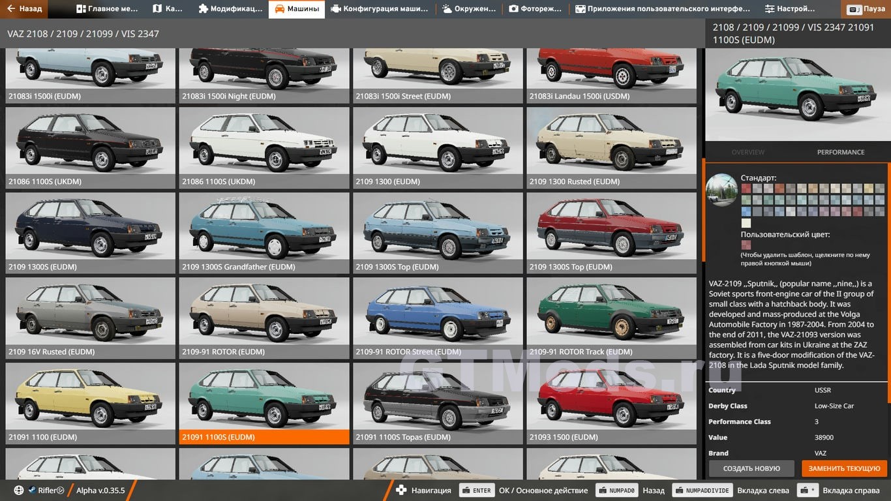Select the 2109 1300 Rusted (EUDM) car
The height and width of the screenshot is (501, 891).
pyautogui.click(x=611, y=148)
